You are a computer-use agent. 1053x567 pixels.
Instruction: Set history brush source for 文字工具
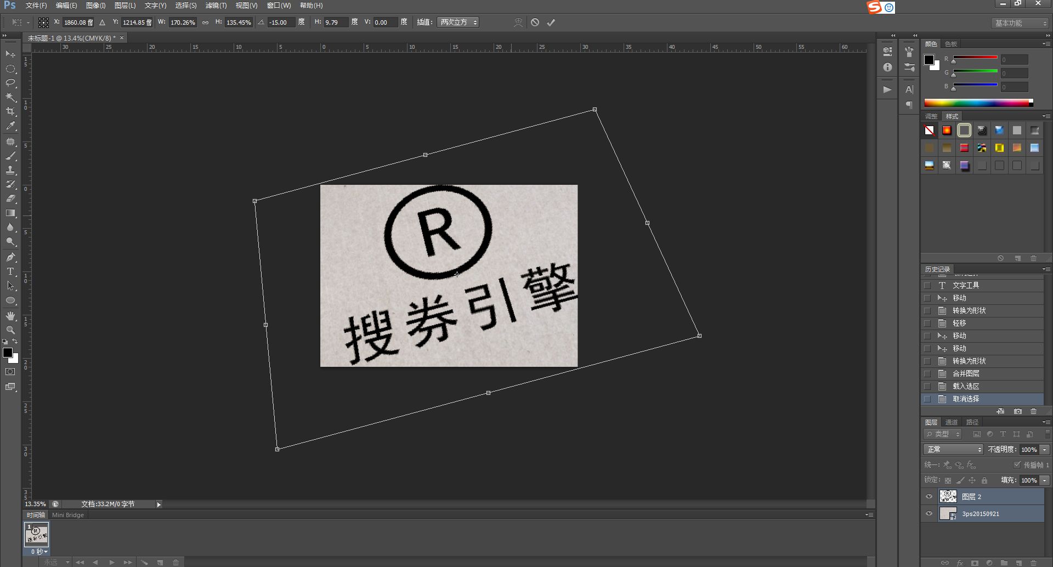pyautogui.click(x=927, y=286)
